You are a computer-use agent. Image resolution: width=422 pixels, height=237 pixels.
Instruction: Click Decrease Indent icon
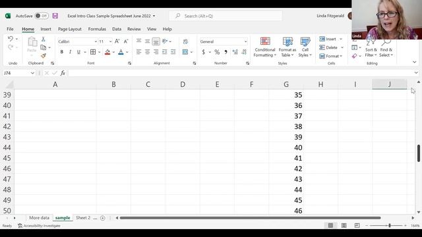[164, 52]
